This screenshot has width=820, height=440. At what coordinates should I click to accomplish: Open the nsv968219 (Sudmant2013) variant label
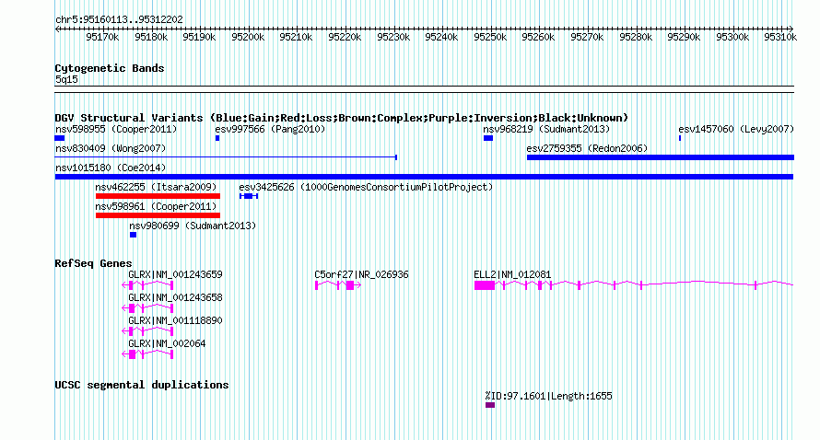(546, 129)
